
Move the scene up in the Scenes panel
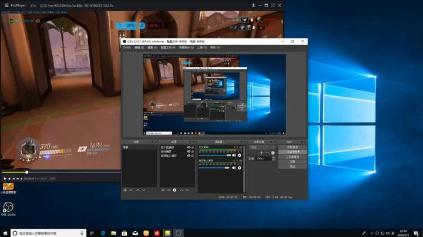pos(138,190)
